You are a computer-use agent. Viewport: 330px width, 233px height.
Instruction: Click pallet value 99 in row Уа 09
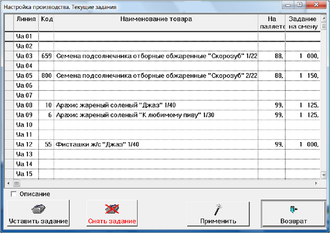279,115
